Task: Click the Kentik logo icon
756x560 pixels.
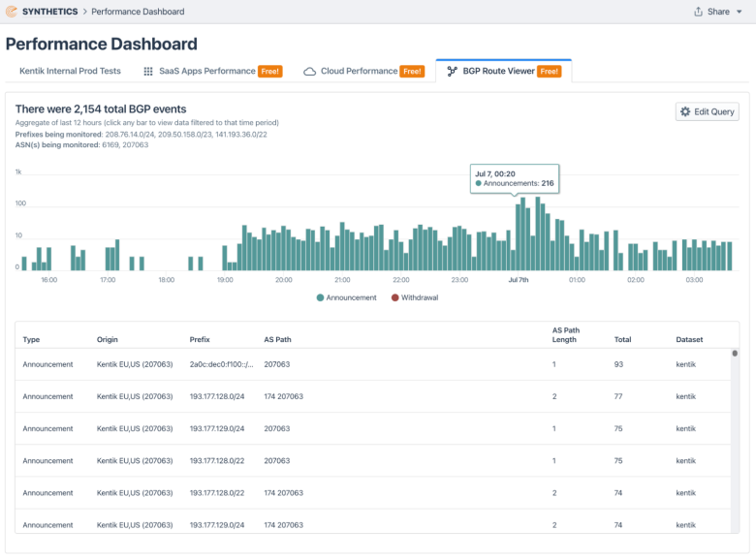Action: pyautogui.click(x=11, y=11)
